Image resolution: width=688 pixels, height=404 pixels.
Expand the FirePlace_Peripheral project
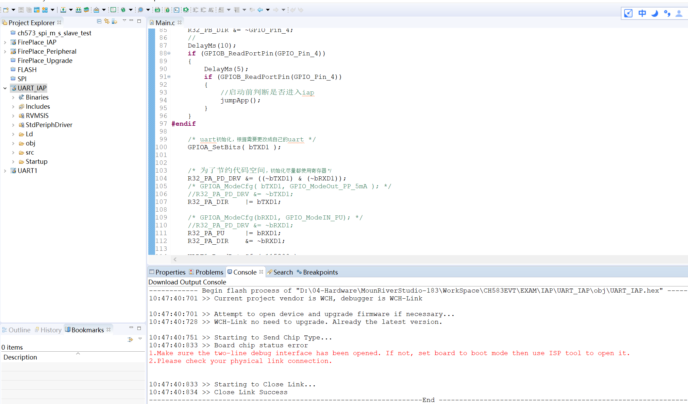5,52
